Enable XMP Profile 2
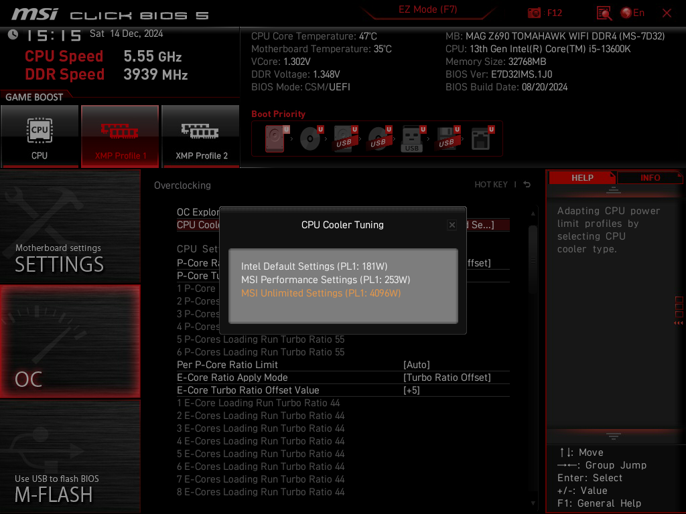686x514 pixels. pyautogui.click(x=201, y=137)
